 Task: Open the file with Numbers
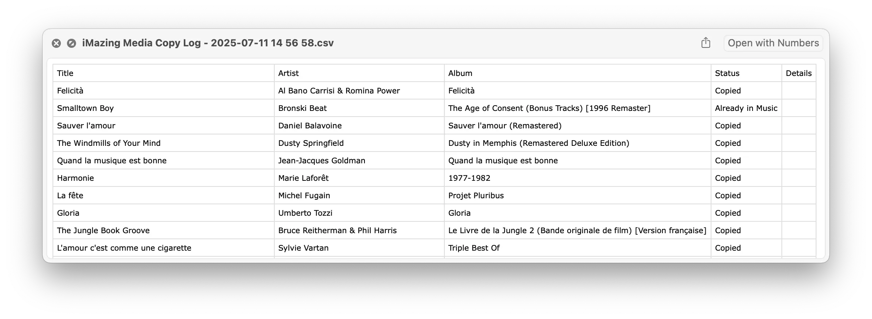point(773,43)
